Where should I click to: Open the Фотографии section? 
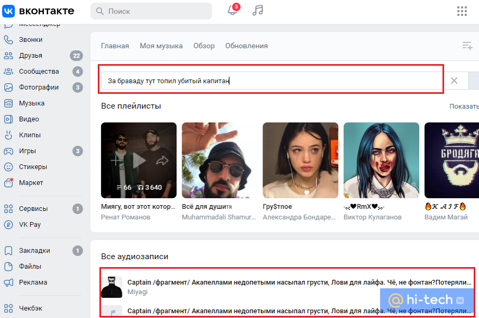(39, 87)
